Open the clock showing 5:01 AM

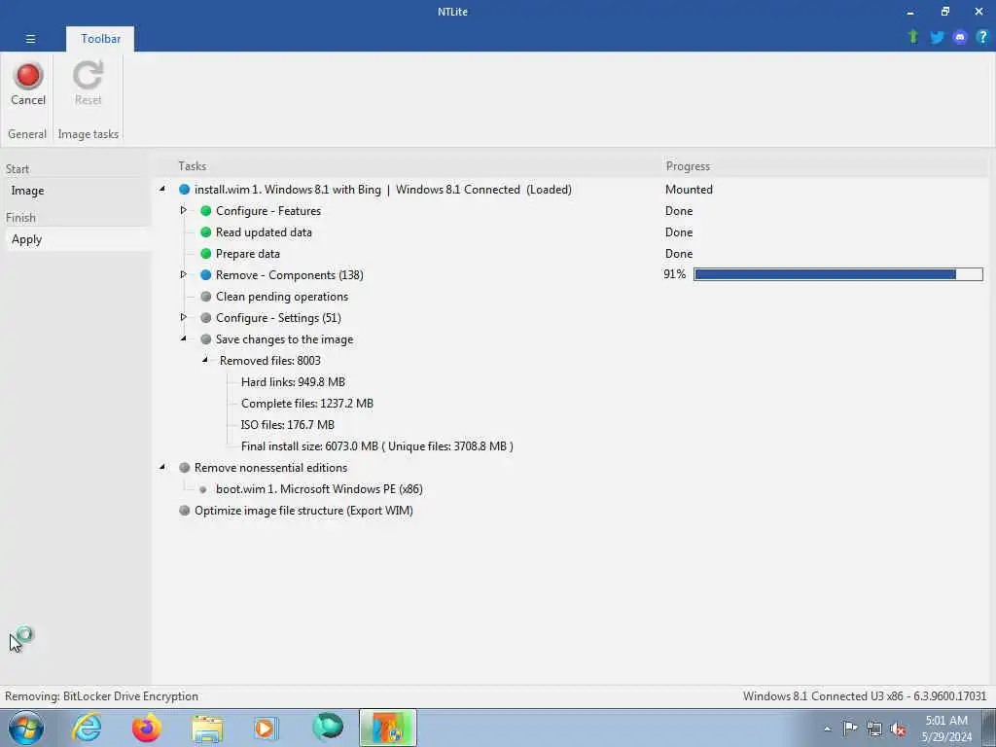point(946,729)
